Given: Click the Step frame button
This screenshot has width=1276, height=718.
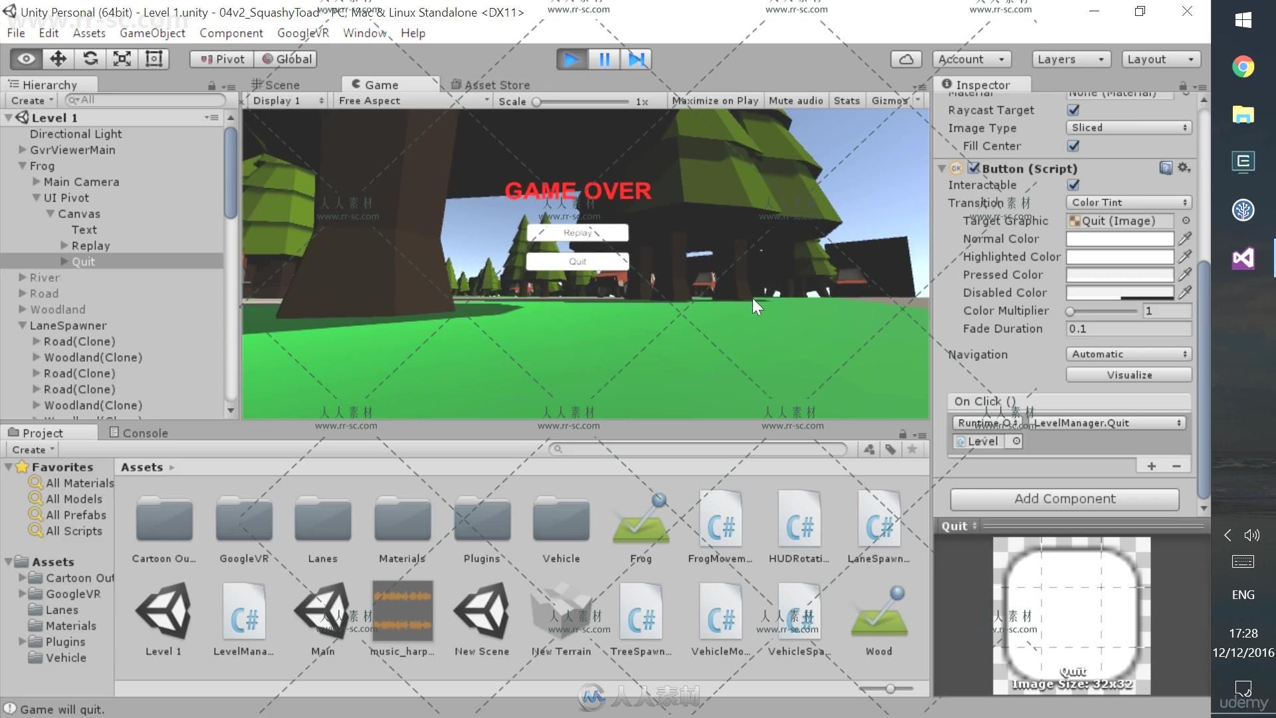Looking at the screenshot, I should coord(636,59).
